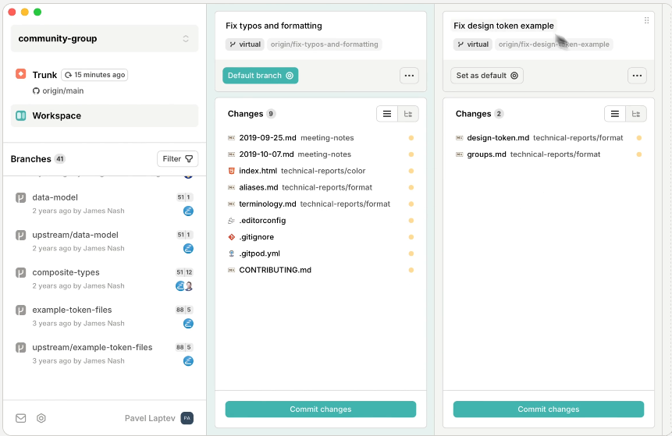672x436 pixels.
Task: Click the drag handle on second branch card
Action: click(646, 20)
